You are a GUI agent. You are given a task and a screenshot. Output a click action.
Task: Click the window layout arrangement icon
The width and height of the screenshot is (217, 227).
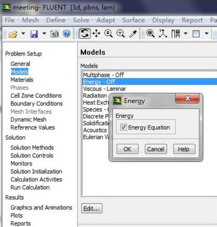(x=176, y=34)
